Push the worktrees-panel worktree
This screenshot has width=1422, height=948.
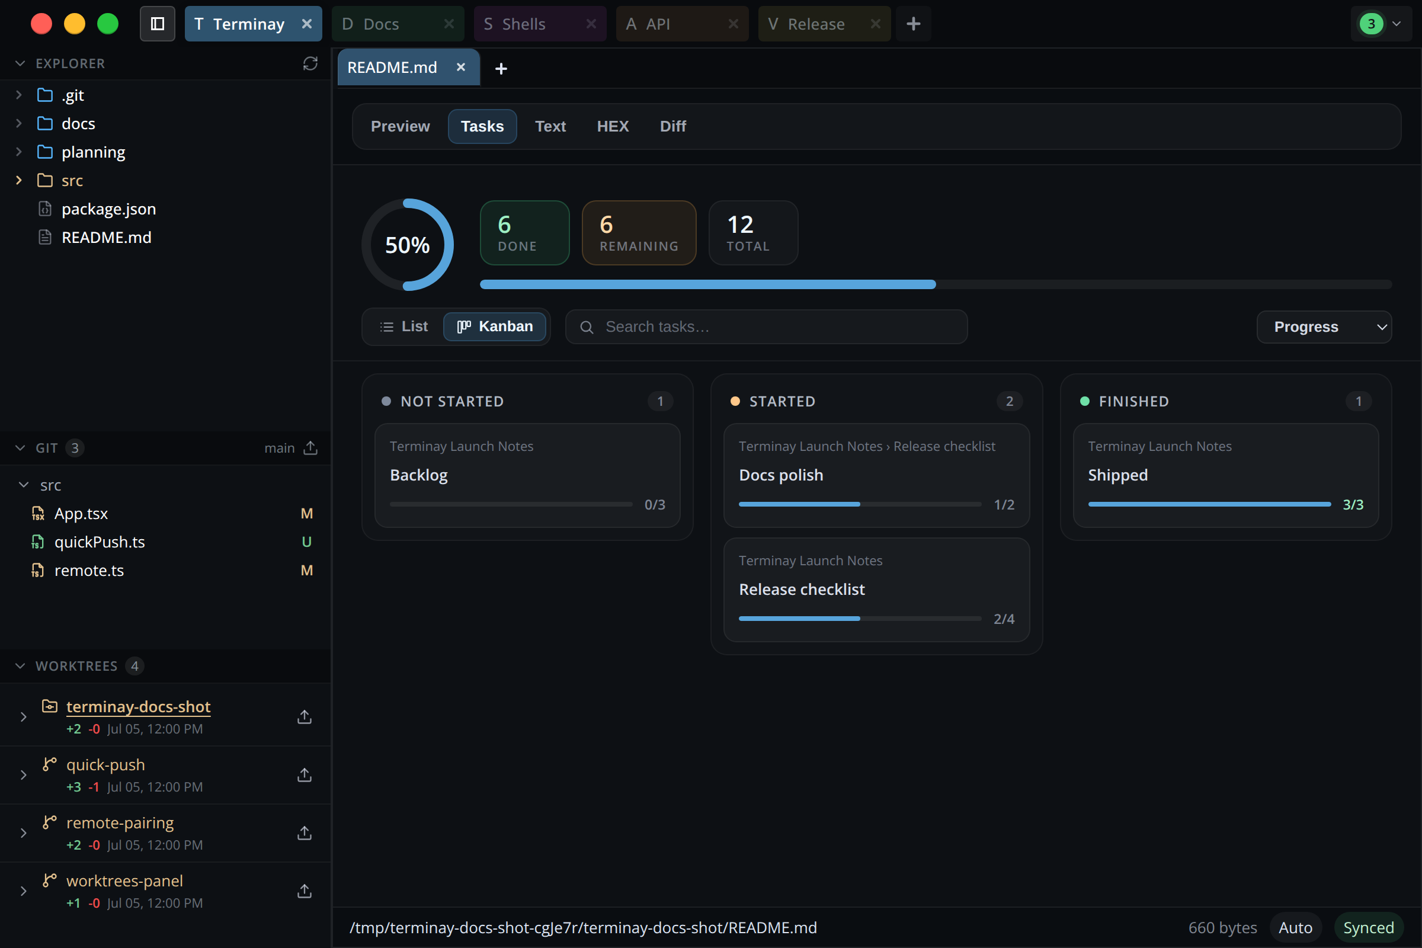pyautogui.click(x=305, y=891)
